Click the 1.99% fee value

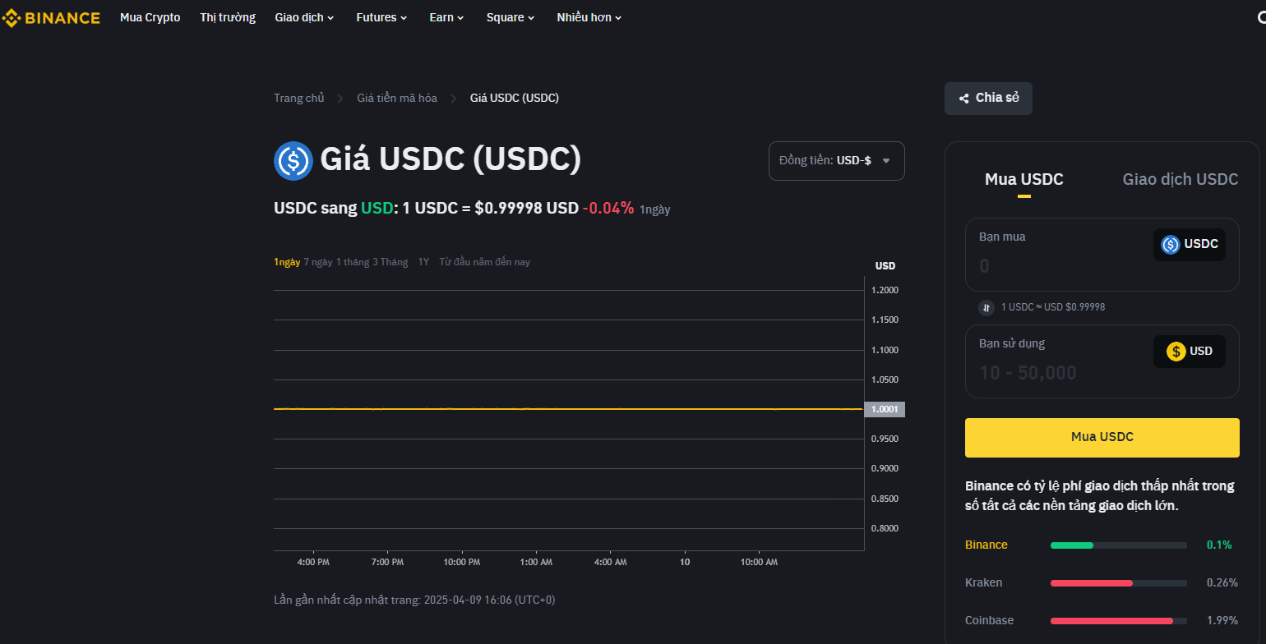pos(1222,621)
